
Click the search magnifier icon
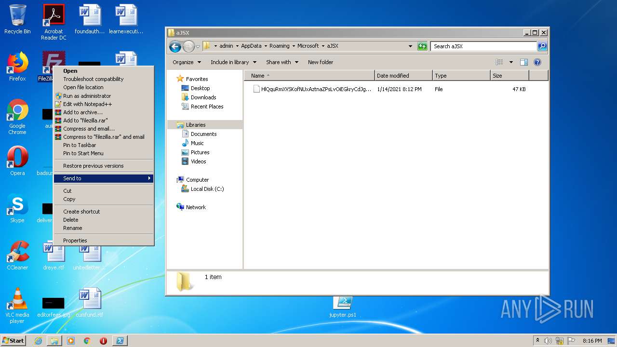[x=542, y=46]
